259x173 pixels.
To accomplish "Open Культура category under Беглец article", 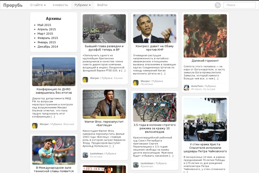I will 96,157.
